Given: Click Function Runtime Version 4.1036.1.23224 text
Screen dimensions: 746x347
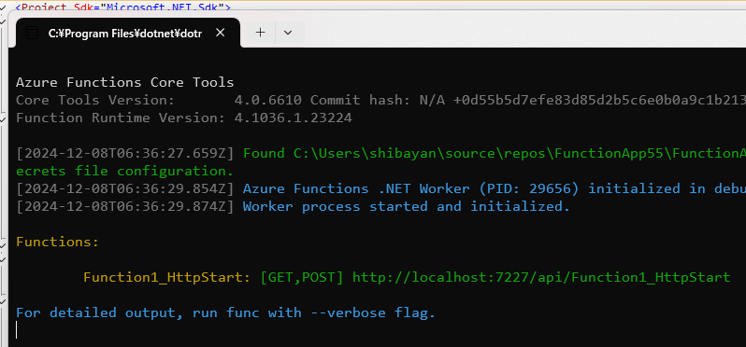Looking at the screenshot, I should (183, 118).
